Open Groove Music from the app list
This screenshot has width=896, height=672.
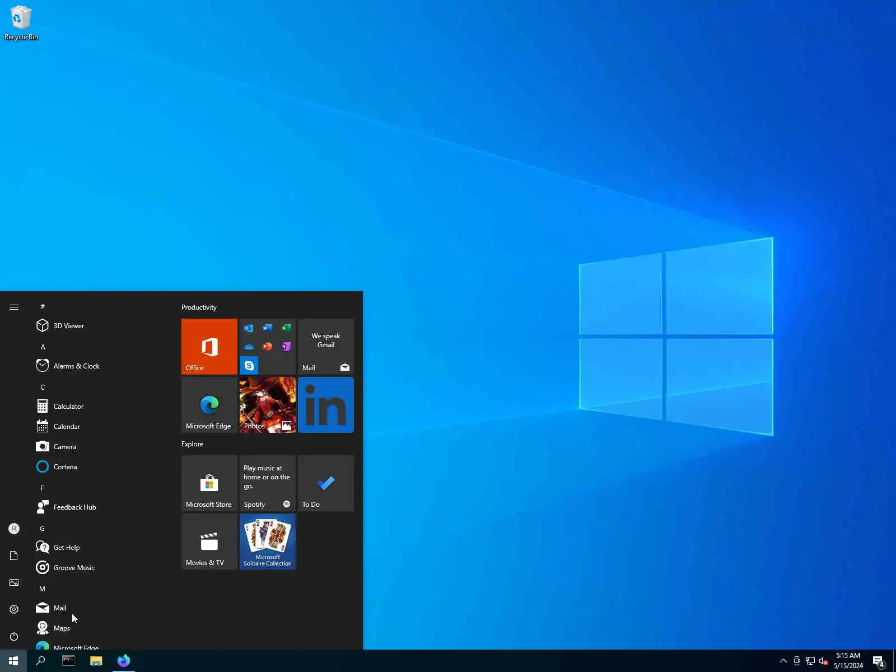(101, 568)
